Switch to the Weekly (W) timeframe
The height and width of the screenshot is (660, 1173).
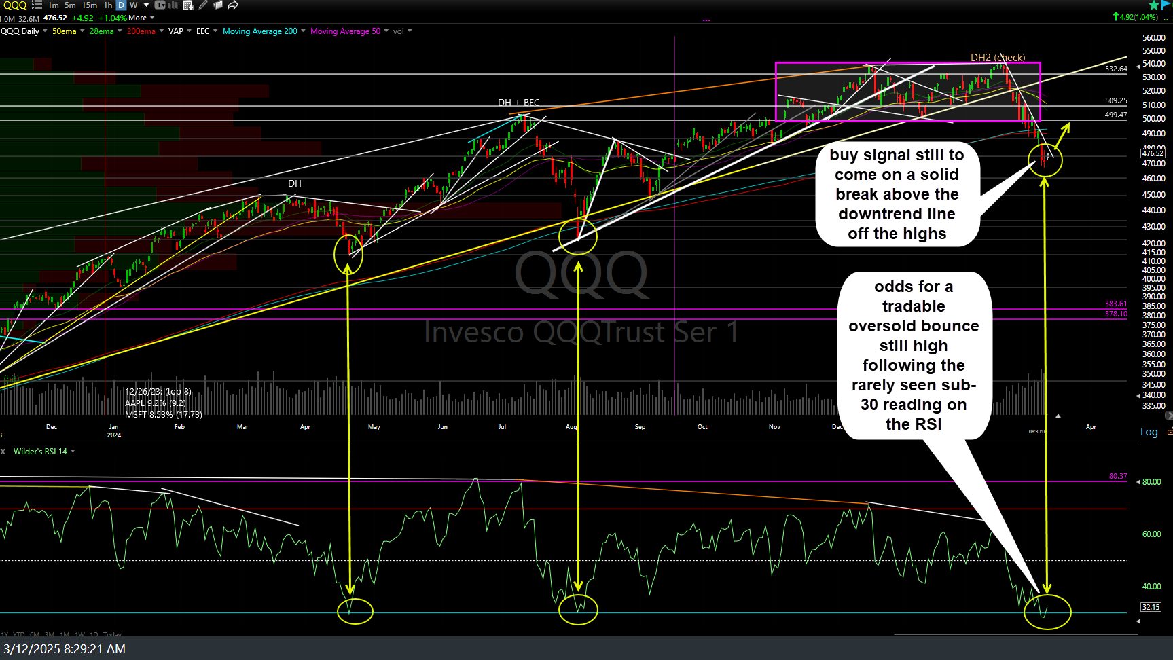point(133,5)
